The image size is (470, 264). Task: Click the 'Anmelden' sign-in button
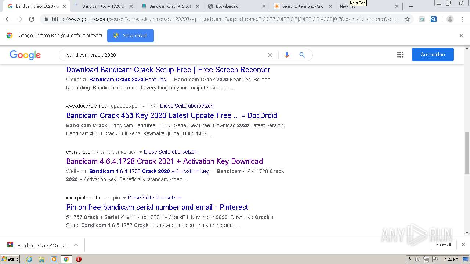tap(433, 54)
